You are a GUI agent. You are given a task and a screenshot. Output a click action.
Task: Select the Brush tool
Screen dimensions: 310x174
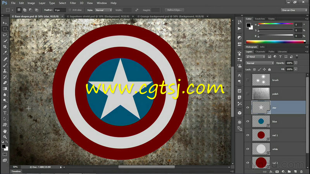[x=5, y=65]
